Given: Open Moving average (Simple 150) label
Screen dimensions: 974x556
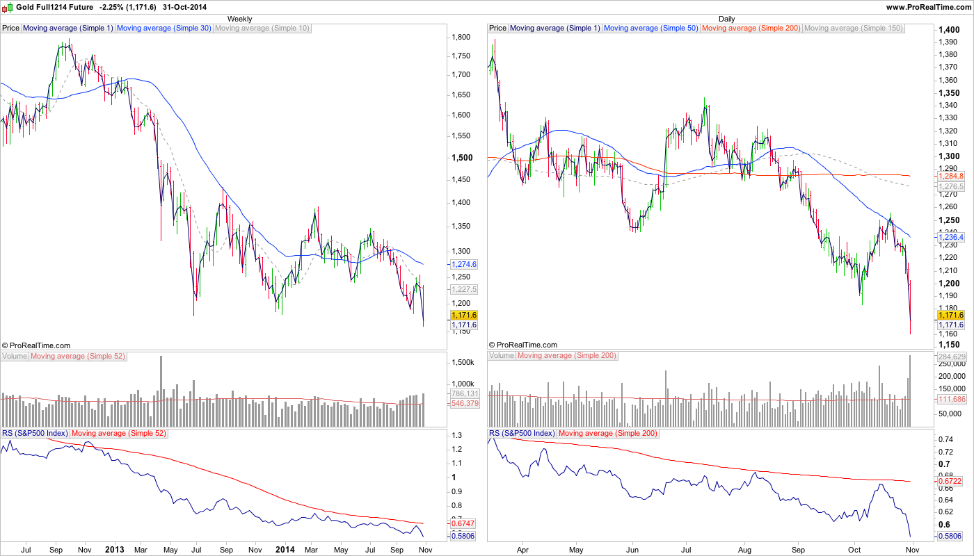Looking at the screenshot, I should 854,28.
